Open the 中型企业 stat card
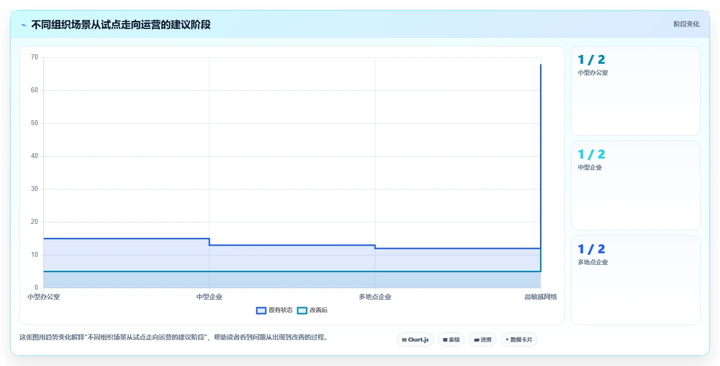720x366 pixels. tap(636, 185)
